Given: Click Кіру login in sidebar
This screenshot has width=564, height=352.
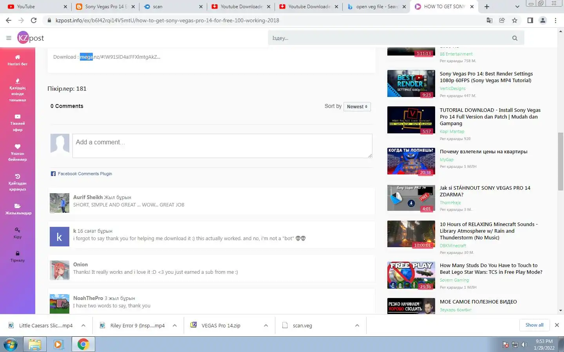Looking at the screenshot, I should [x=18, y=233].
